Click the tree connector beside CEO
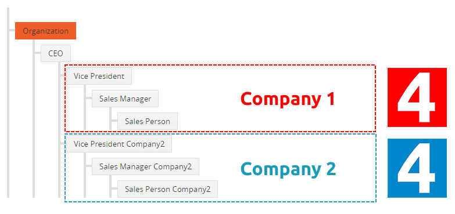 pos(37,53)
